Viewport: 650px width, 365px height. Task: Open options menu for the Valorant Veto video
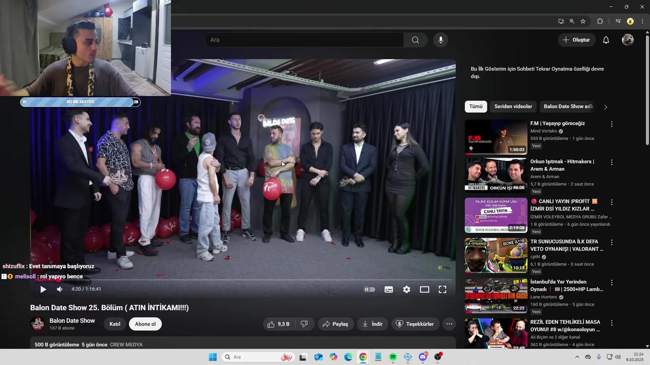point(611,242)
